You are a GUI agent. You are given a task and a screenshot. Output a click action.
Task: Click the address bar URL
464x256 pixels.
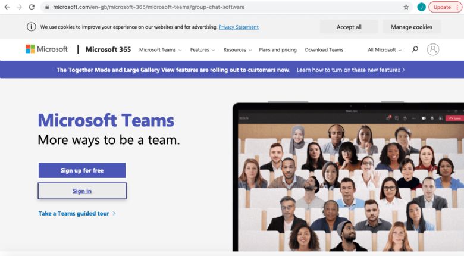[x=149, y=7]
